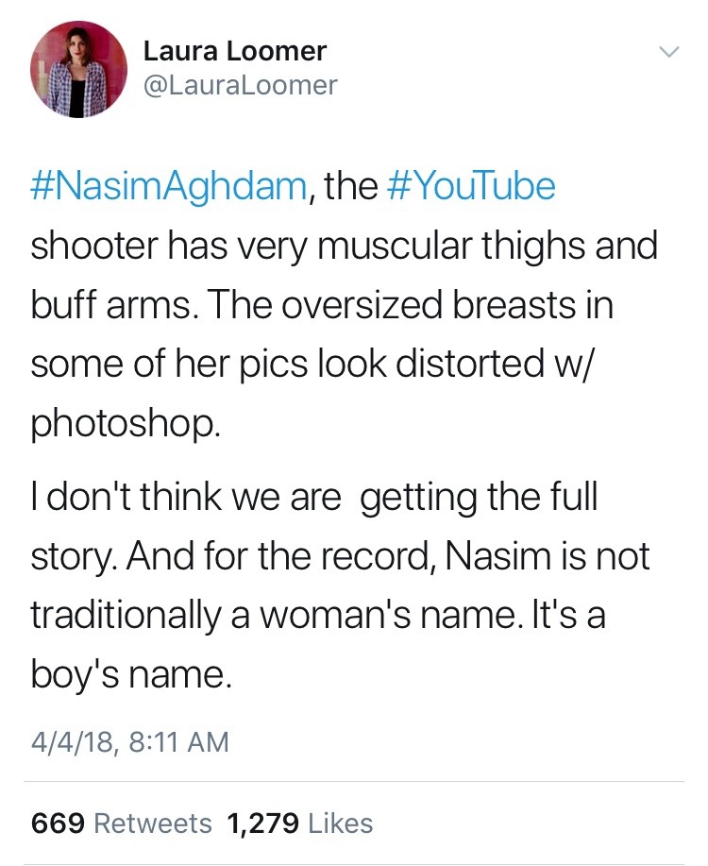Click the "shooter has very muscular thighs" line
708x866 pixels.
tap(344, 247)
